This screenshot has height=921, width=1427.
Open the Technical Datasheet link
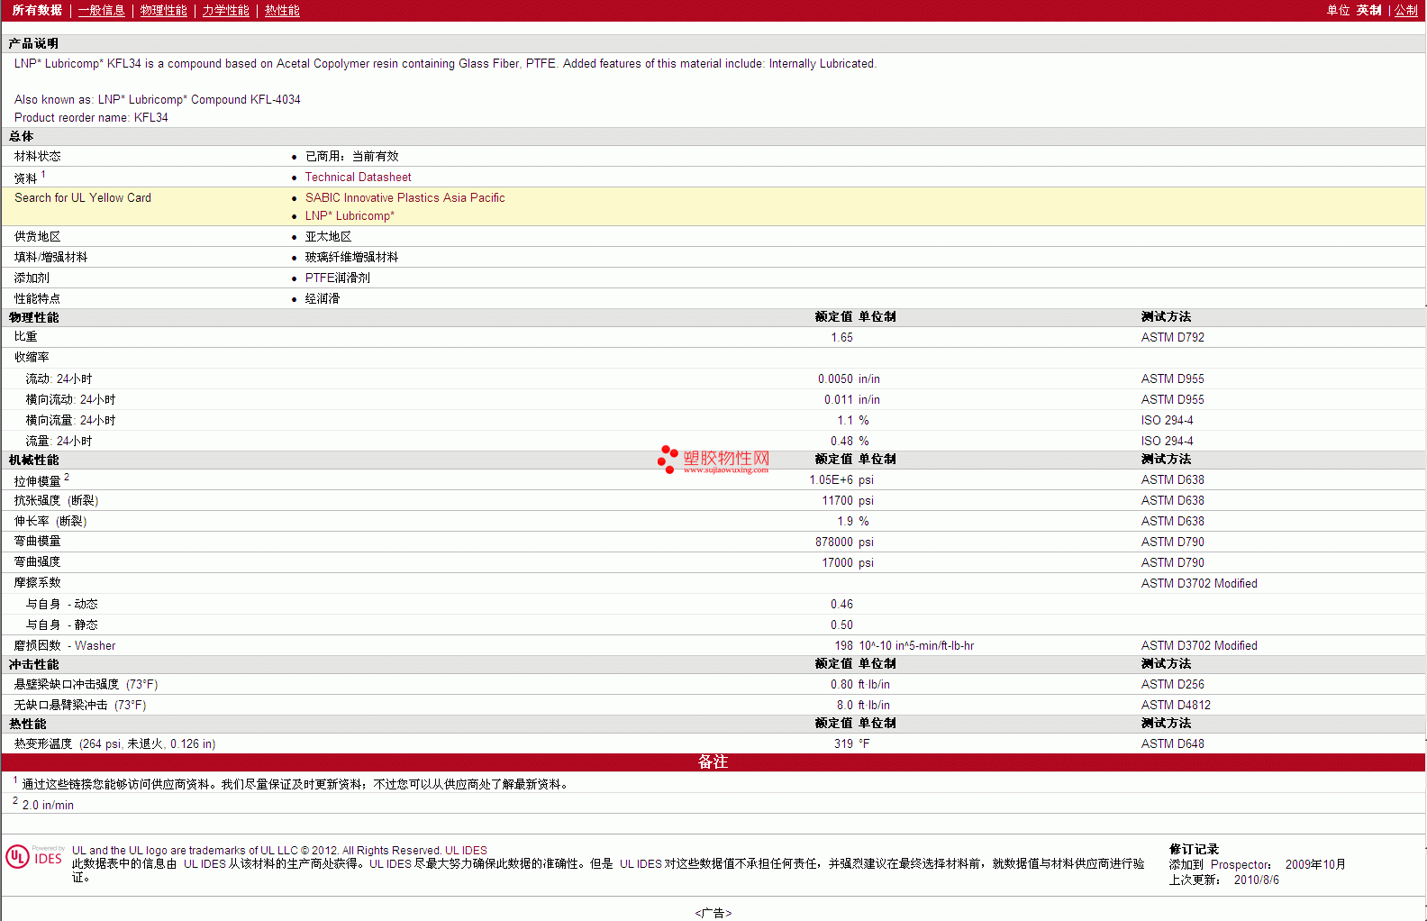(x=358, y=178)
